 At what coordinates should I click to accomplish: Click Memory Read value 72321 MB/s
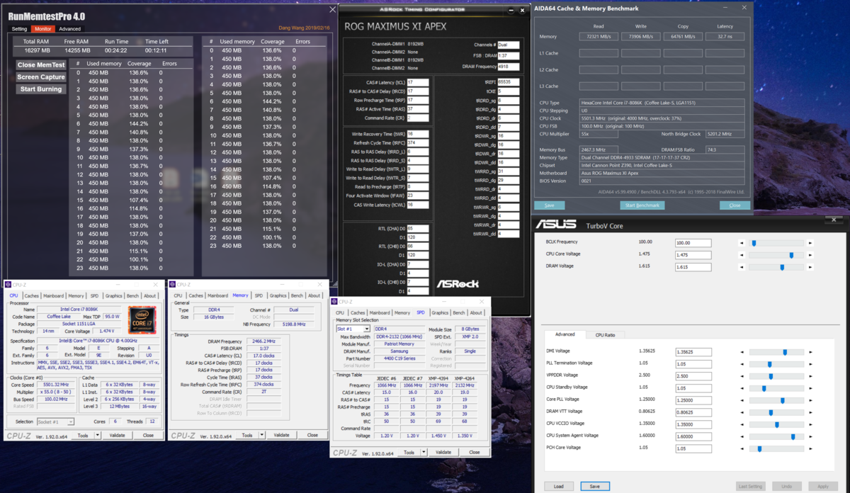coord(599,36)
